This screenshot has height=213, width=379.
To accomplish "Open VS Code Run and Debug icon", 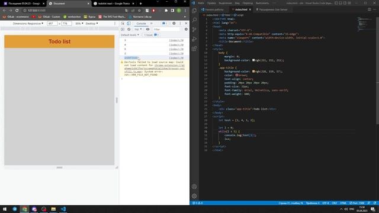I will point(194,39).
